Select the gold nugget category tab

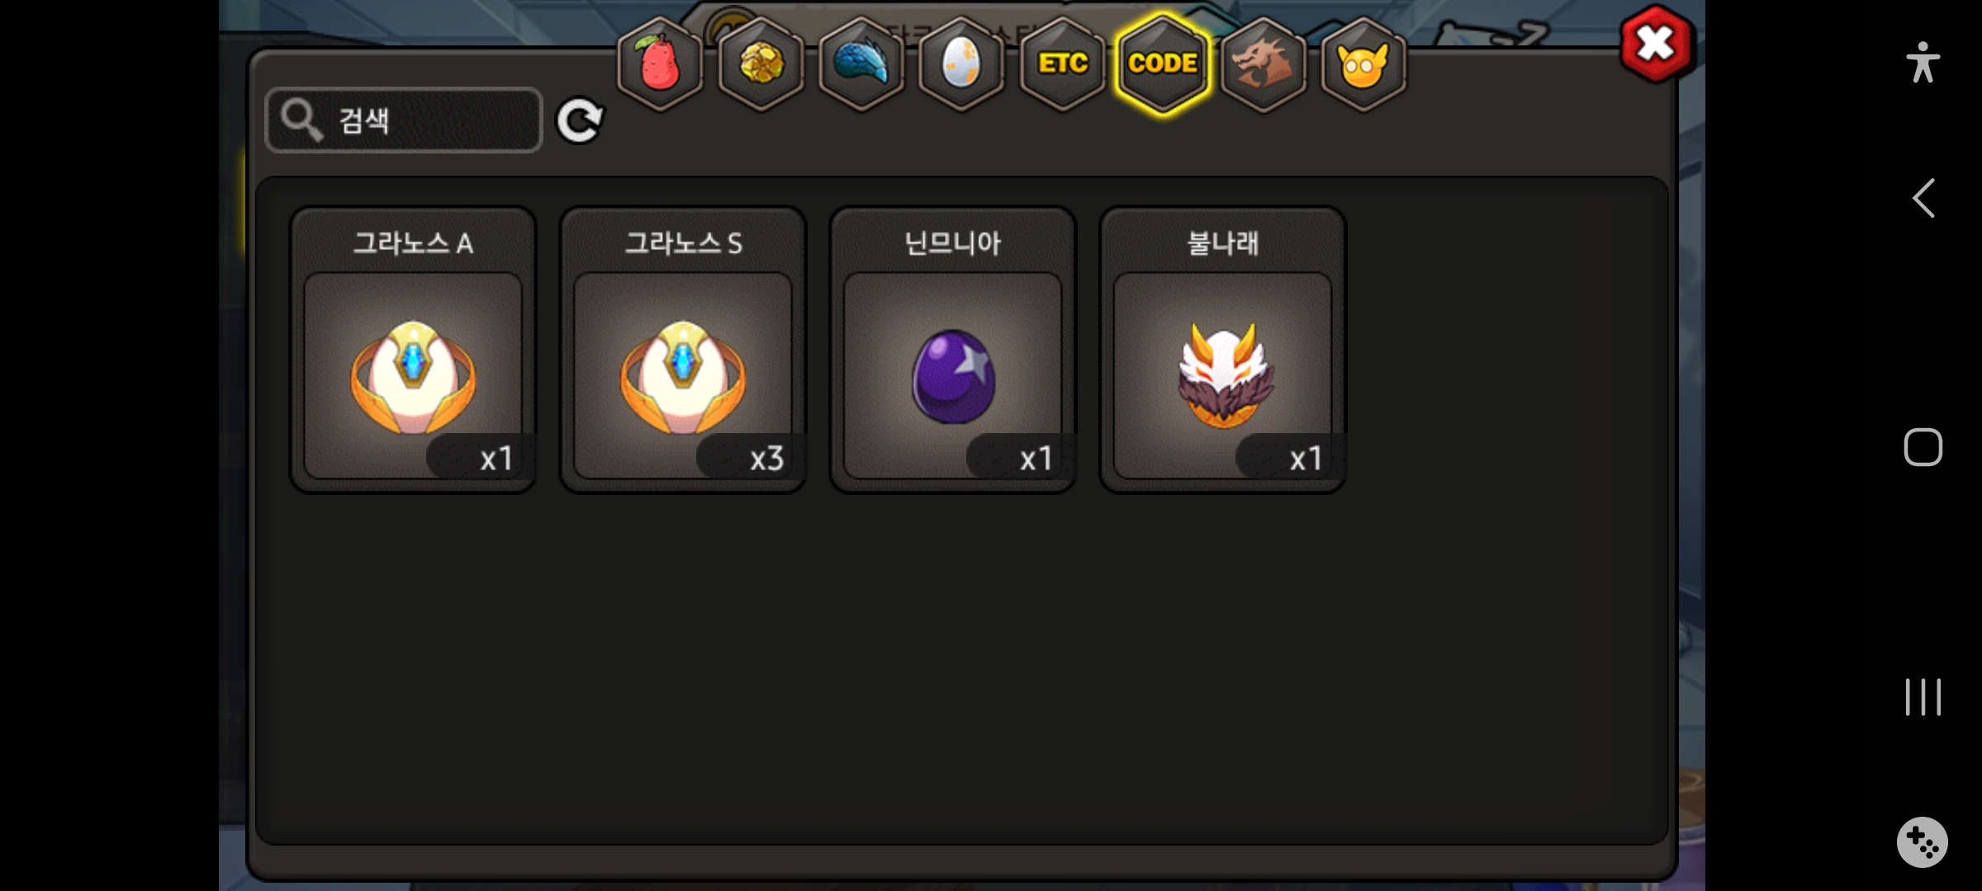pyautogui.click(x=761, y=64)
